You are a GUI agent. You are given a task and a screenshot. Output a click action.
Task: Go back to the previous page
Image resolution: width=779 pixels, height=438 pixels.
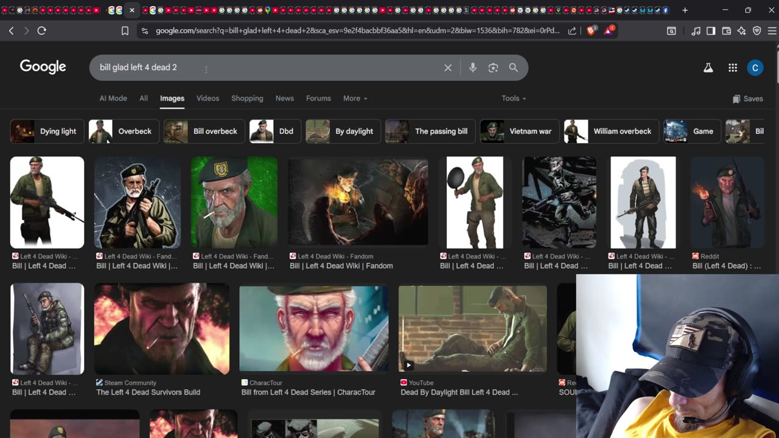tap(11, 30)
